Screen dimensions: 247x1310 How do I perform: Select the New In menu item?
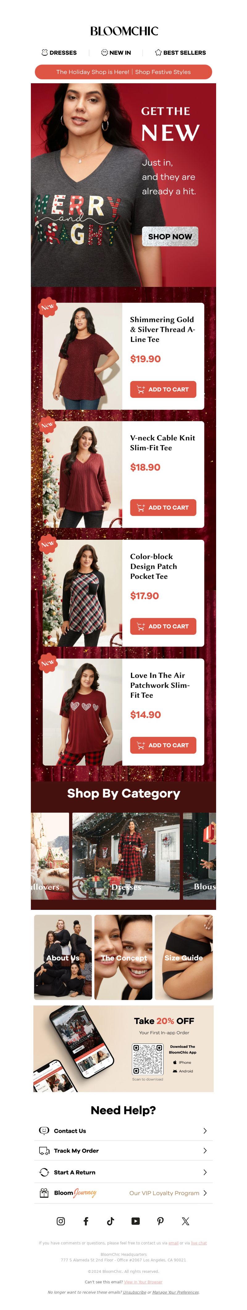[x=116, y=52]
